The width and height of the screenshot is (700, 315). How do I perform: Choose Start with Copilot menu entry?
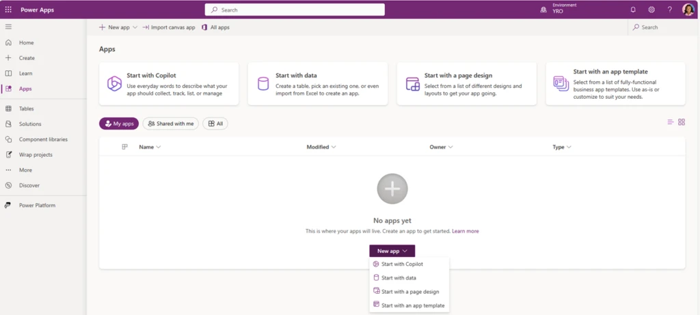pos(409,265)
